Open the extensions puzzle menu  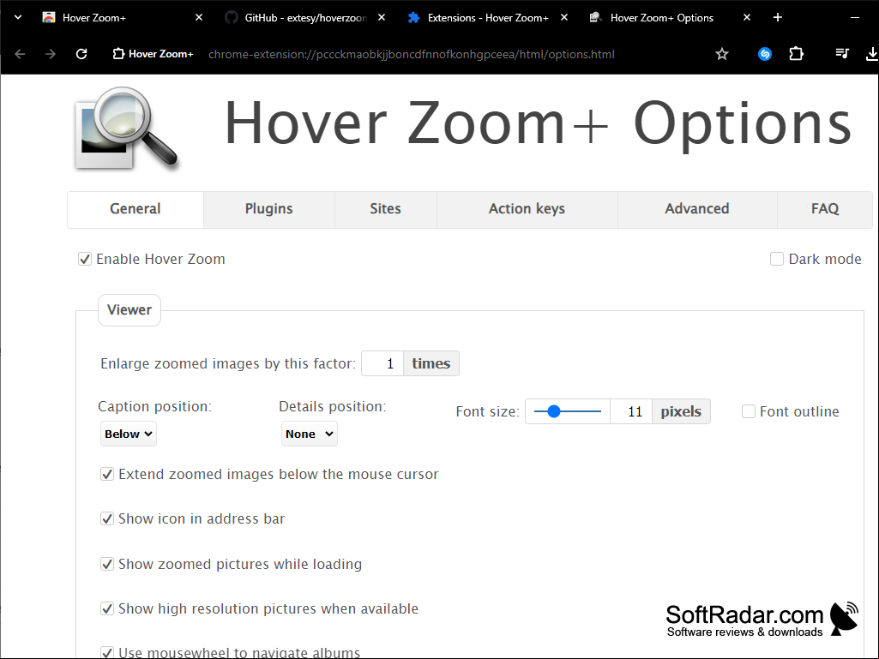coord(796,54)
